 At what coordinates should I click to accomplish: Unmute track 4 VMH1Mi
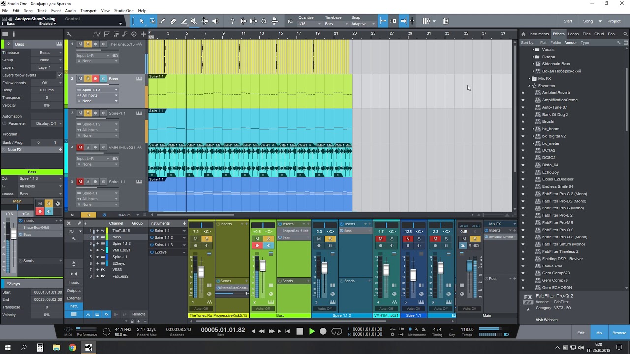[x=80, y=147]
